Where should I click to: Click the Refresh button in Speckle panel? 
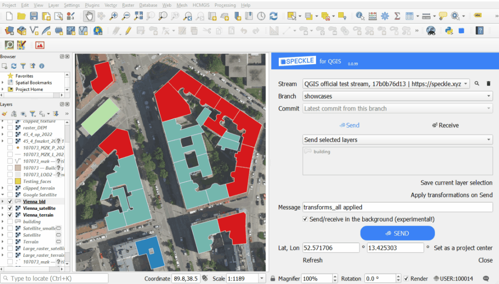(312, 260)
